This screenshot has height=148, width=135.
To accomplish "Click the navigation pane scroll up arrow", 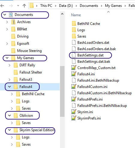I will pos(62,14).
